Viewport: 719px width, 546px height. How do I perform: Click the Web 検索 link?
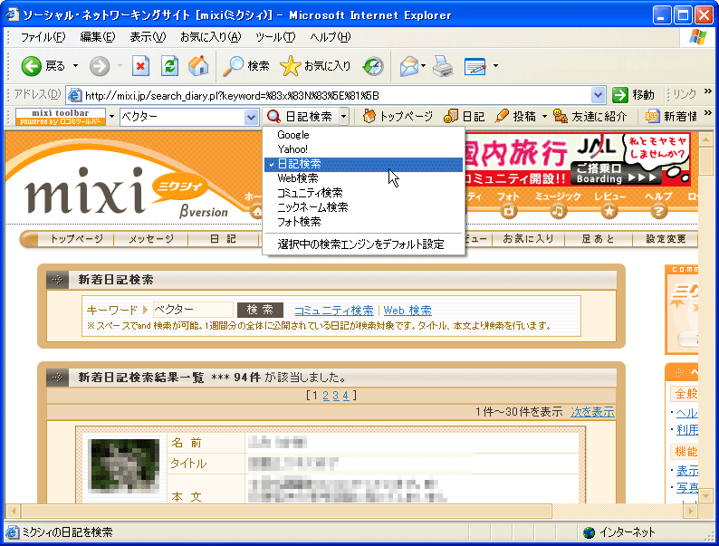click(407, 311)
